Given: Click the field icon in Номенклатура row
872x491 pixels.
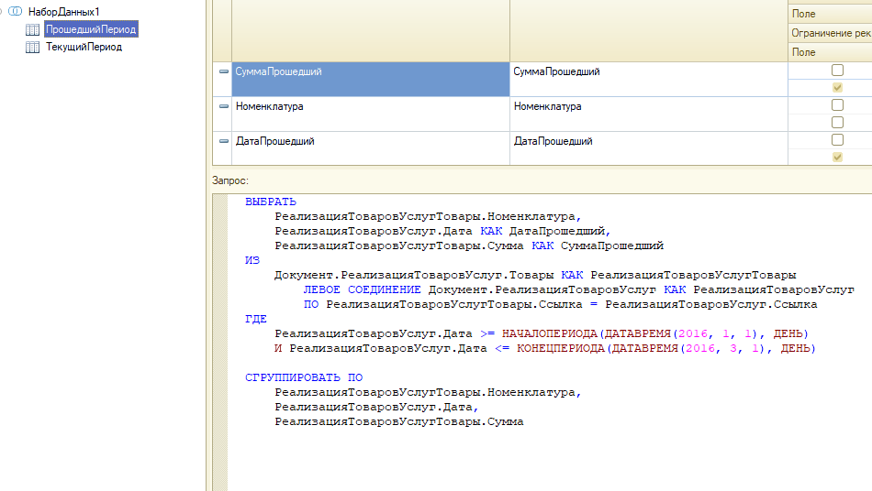Looking at the screenshot, I should 223,106.
